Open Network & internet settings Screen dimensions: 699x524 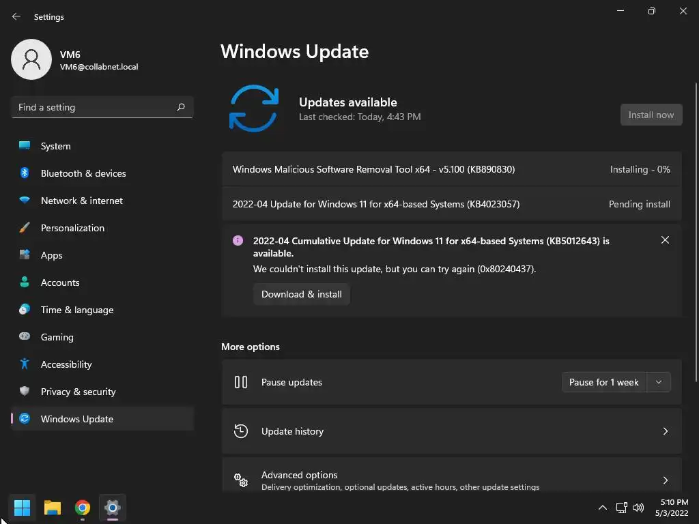pyautogui.click(x=102, y=200)
